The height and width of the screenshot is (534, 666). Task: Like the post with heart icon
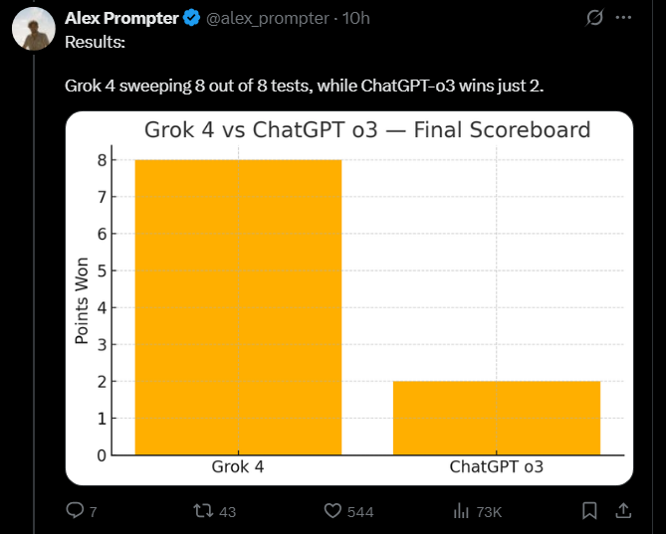[333, 511]
